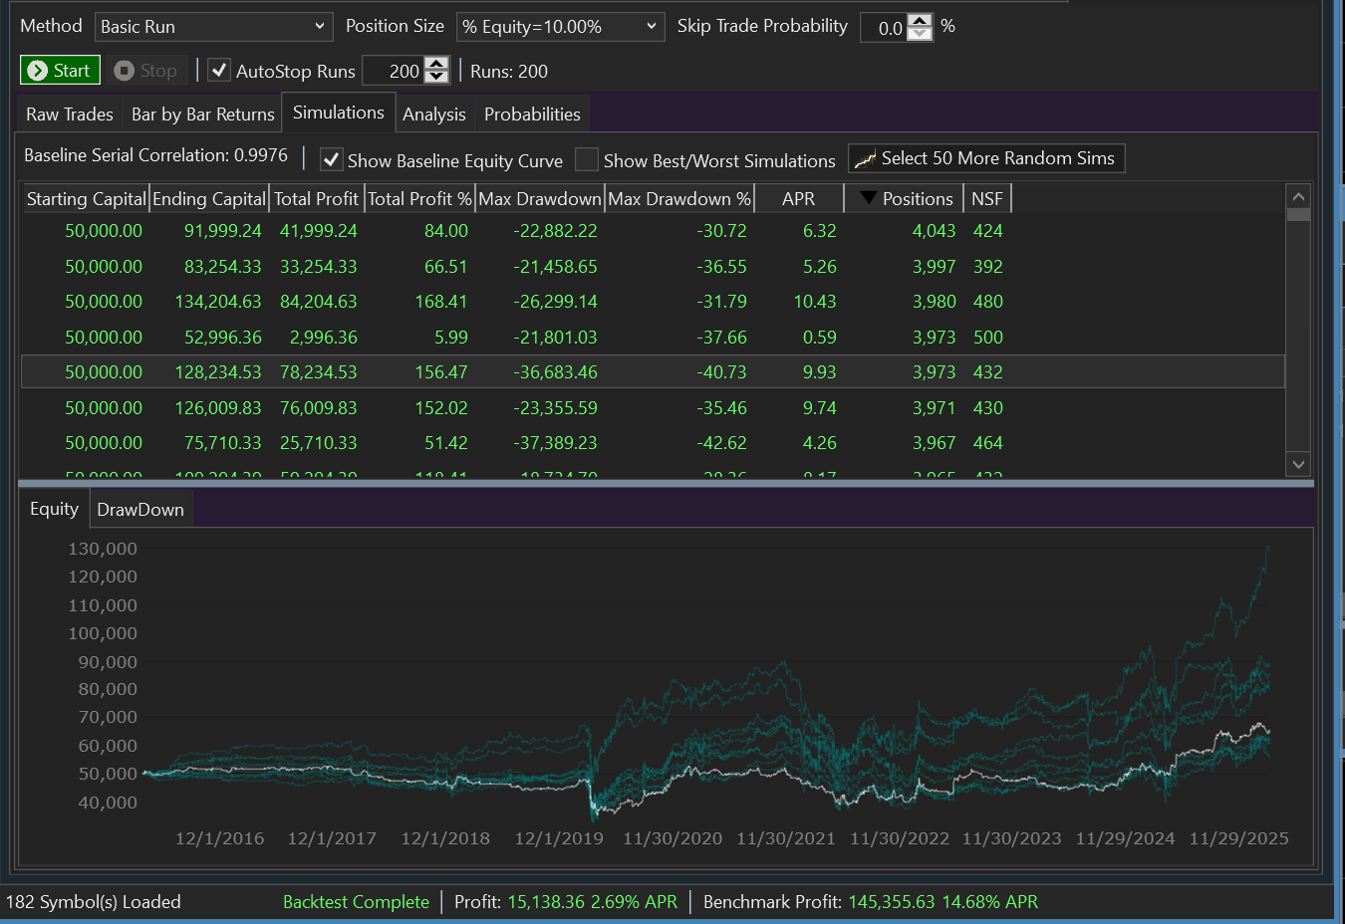The image size is (1345, 924).
Task: Click the Select 50 More Random Sims chart icon
Action: click(x=865, y=159)
